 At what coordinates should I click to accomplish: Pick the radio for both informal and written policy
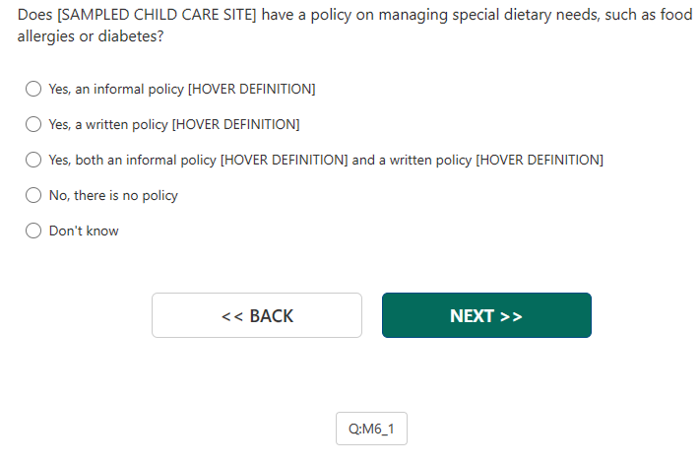[x=33, y=160]
